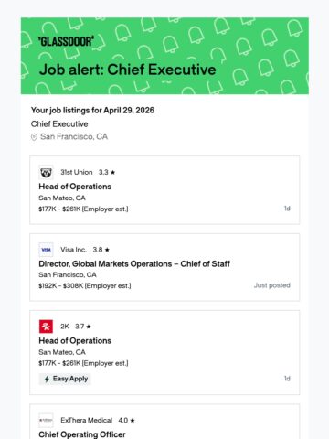Click the location pin icon beside San Francisco
This screenshot has height=439, width=329.
click(34, 137)
